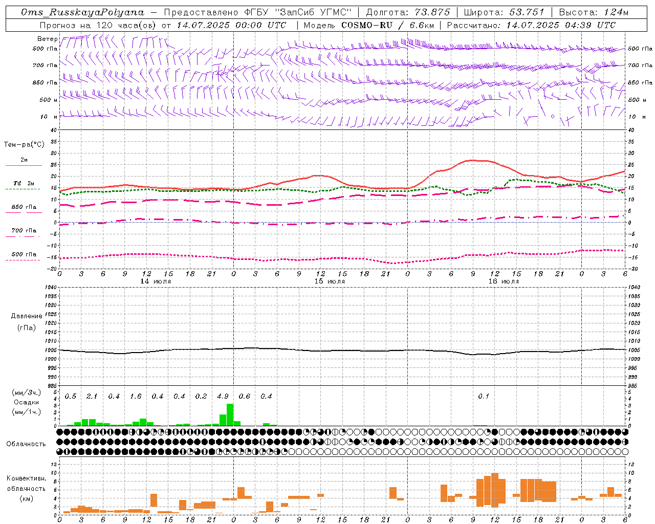Click the dash-dot line sample under '700 гПа' legend
The width and height of the screenshot is (655, 524).
pos(24,236)
